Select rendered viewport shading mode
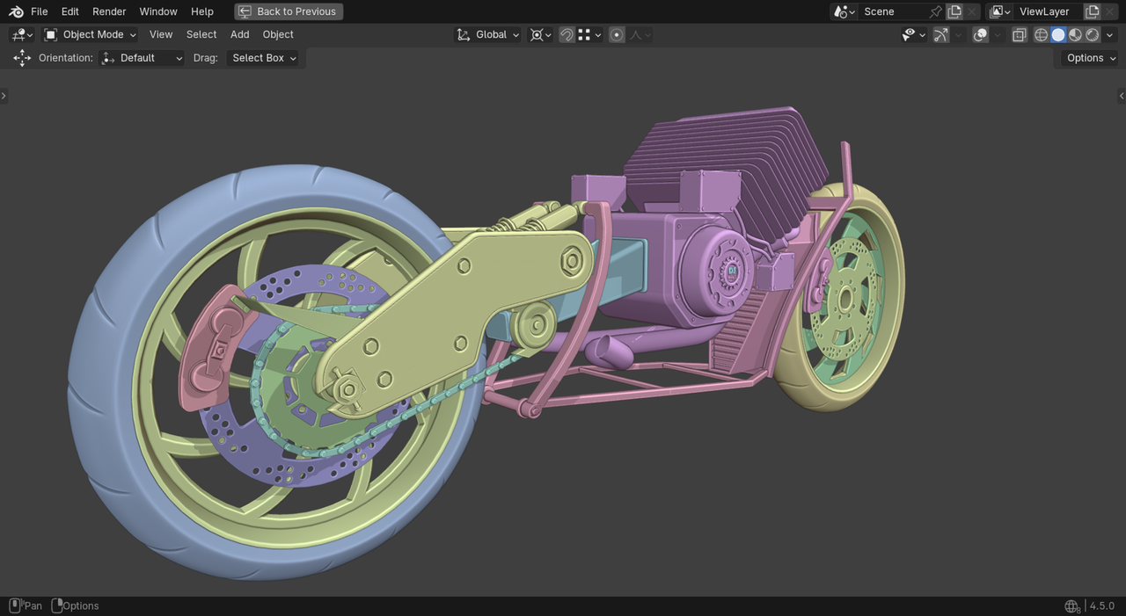Viewport: 1126px width, 616px height. [x=1093, y=34]
